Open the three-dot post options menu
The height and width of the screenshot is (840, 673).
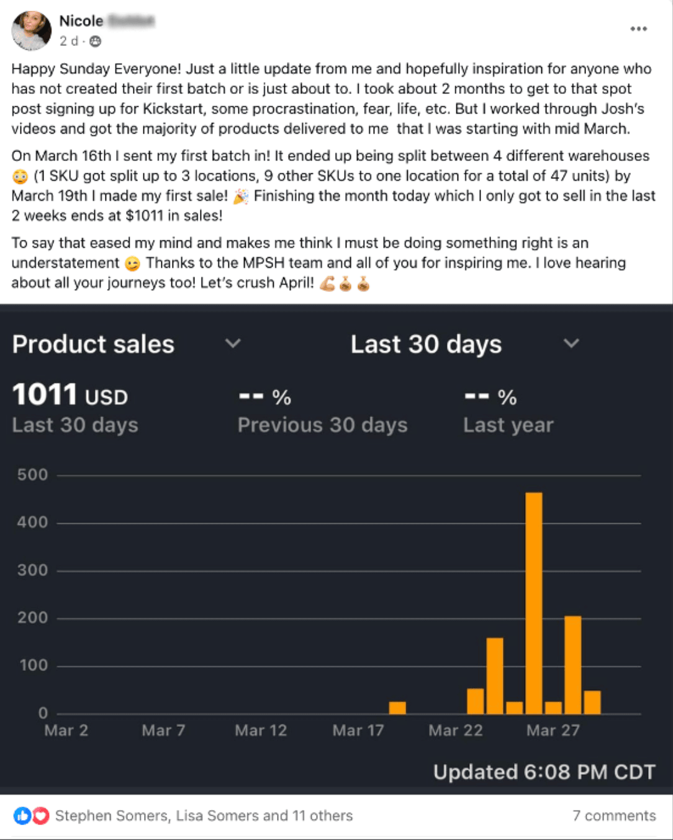[638, 29]
